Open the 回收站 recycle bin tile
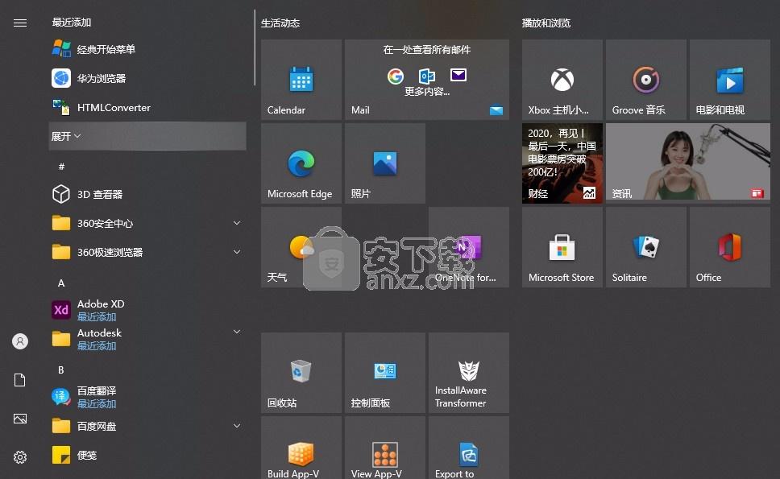Image resolution: width=780 pixels, height=479 pixels. click(301, 373)
